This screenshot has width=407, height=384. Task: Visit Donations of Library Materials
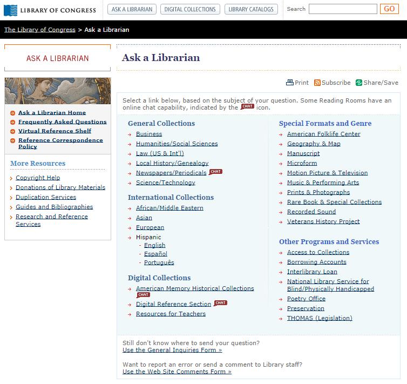click(x=60, y=187)
